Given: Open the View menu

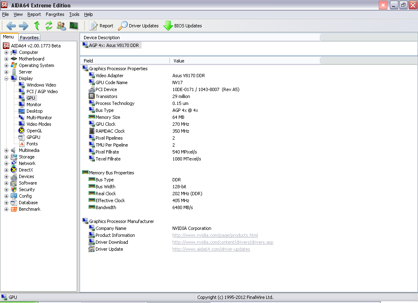Looking at the screenshot, I should click(x=18, y=14).
